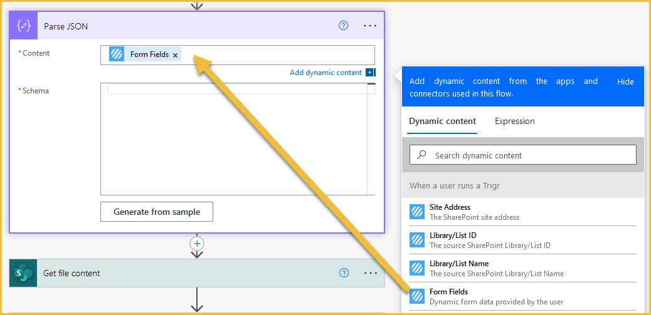The width and height of the screenshot is (651, 315).
Task: Focus the Search dynamic content field
Action: pos(522,155)
